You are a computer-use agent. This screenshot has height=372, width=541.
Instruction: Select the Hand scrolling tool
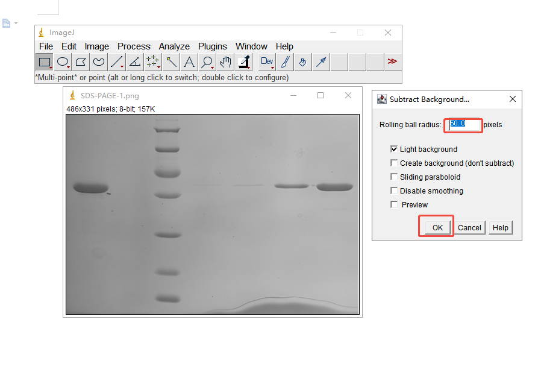point(225,61)
